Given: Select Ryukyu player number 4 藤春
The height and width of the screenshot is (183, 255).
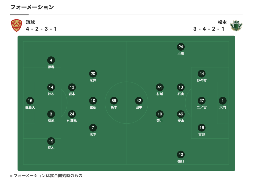Looking at the screenshot, I should pos(51,60).
